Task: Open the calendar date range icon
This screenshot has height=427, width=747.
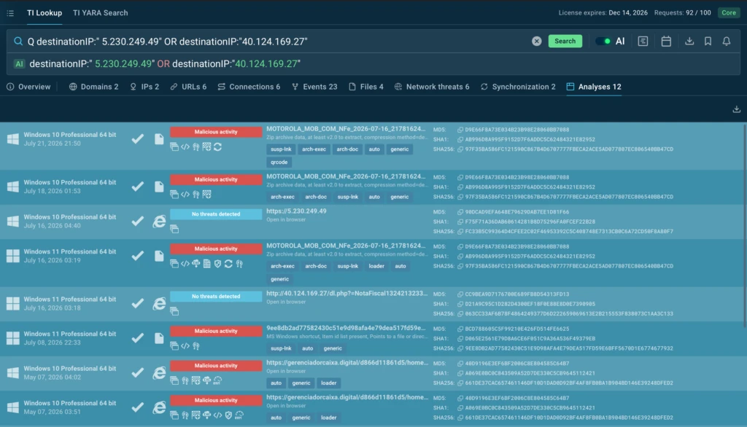Action: click(x=666, y=42)
